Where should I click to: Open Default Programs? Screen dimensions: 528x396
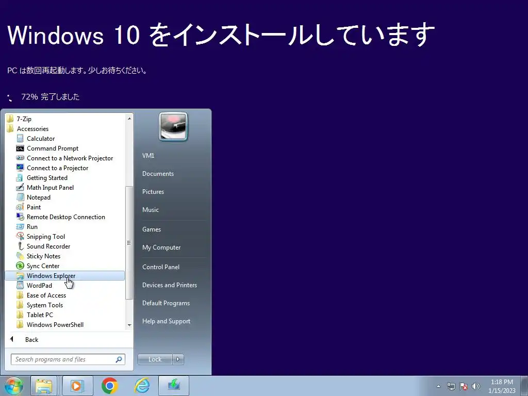click(166, 303)
